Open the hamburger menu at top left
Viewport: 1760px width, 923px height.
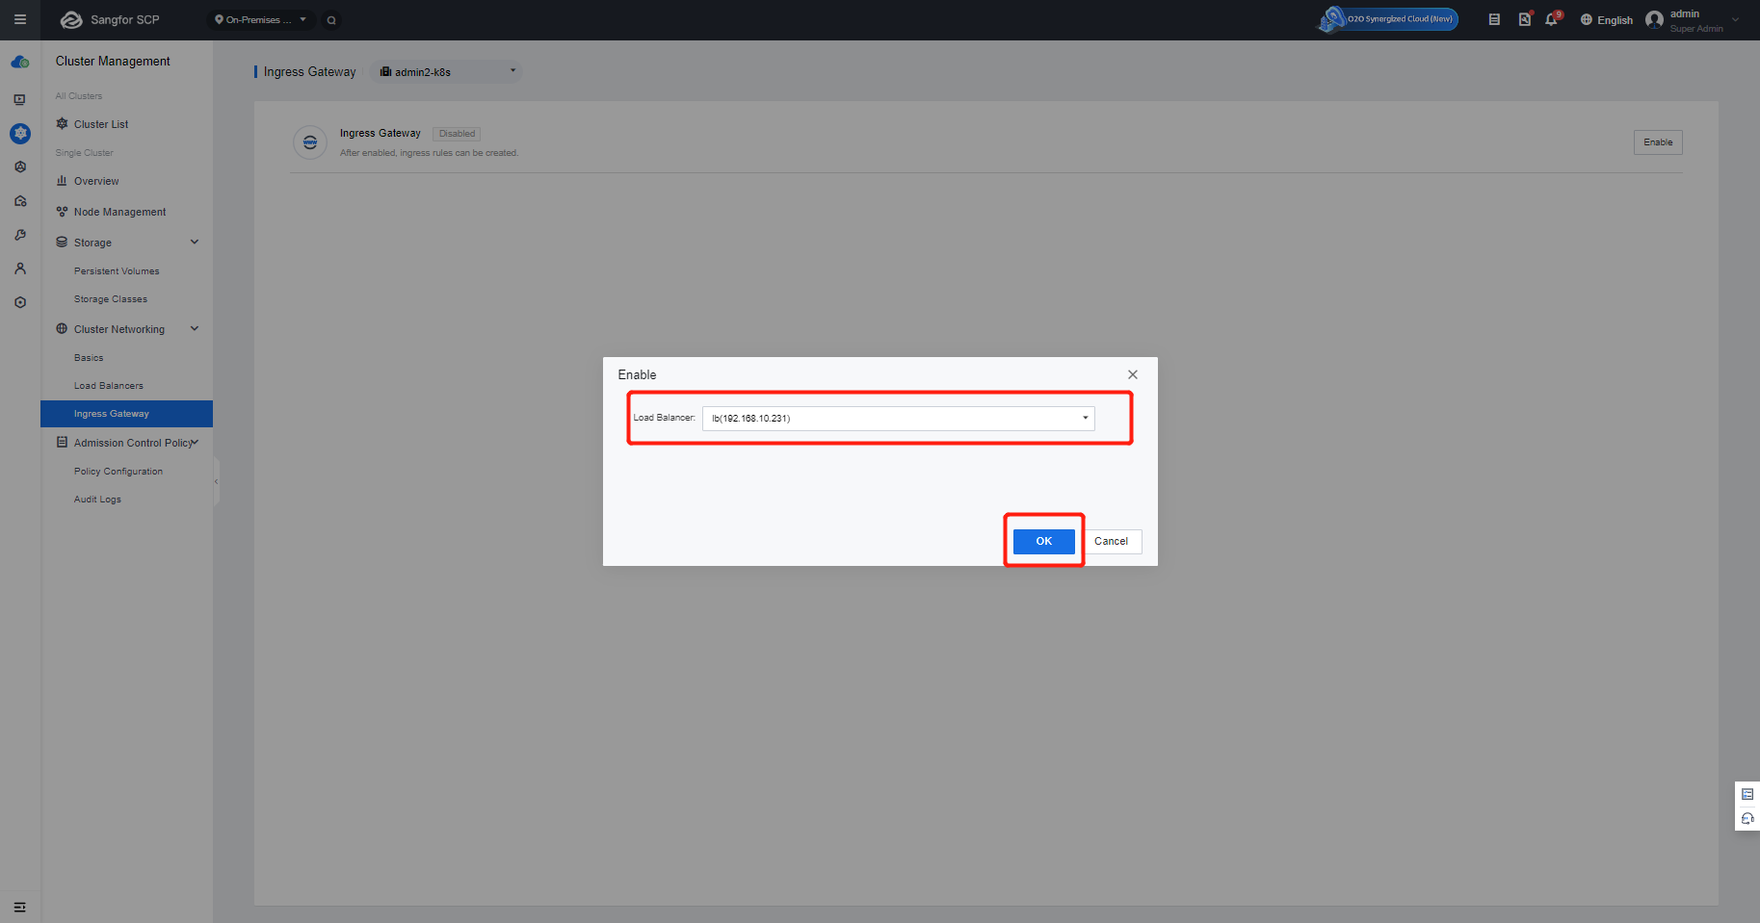pos(19,19)
